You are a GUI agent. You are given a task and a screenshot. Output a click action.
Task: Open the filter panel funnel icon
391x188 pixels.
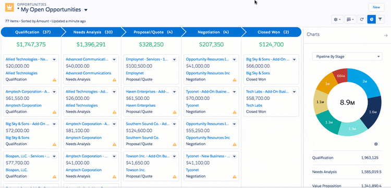[380, 19]
